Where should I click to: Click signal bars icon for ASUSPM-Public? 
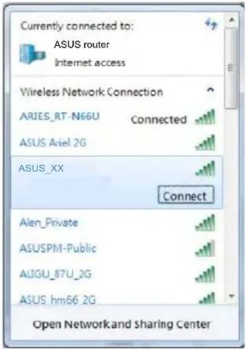pos(205,248)
